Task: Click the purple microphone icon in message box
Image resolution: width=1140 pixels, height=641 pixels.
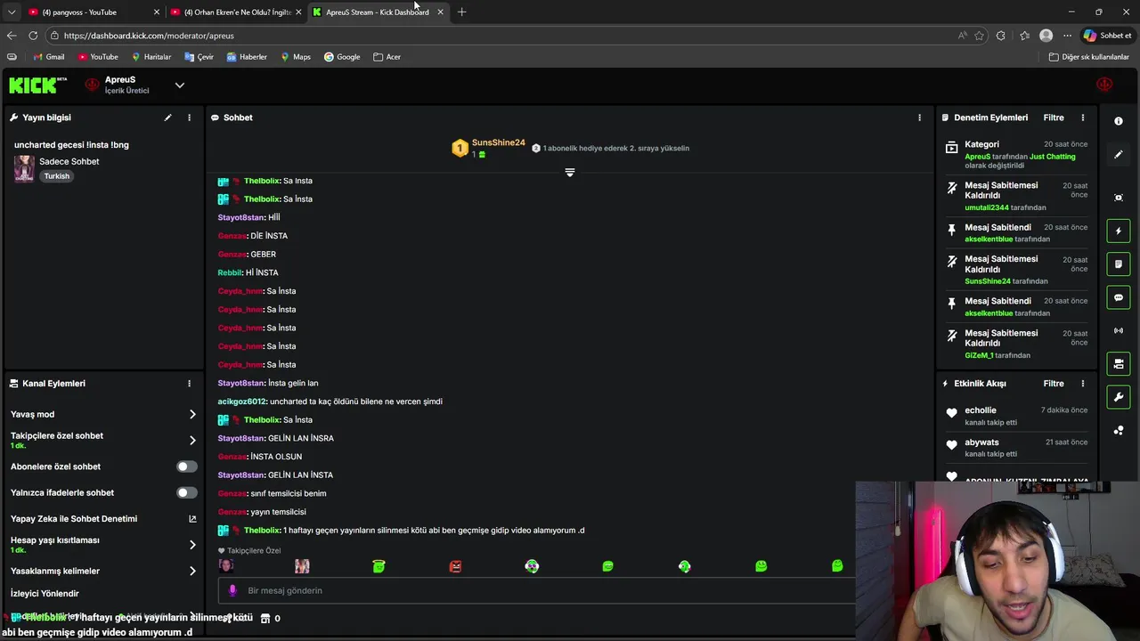Action: click(232, 590)
